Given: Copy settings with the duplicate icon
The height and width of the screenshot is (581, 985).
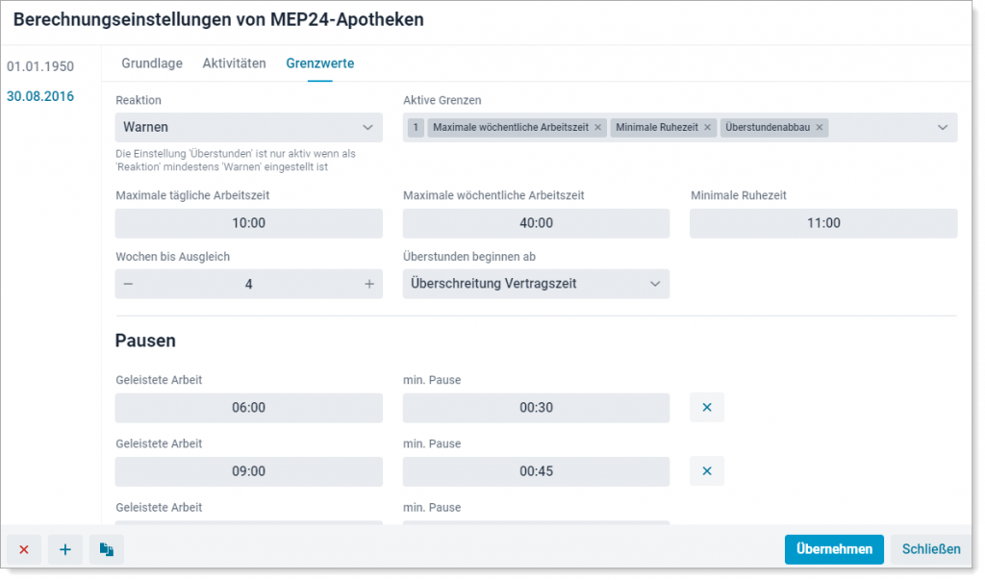Looking at the screenshot, I should 106,549.
